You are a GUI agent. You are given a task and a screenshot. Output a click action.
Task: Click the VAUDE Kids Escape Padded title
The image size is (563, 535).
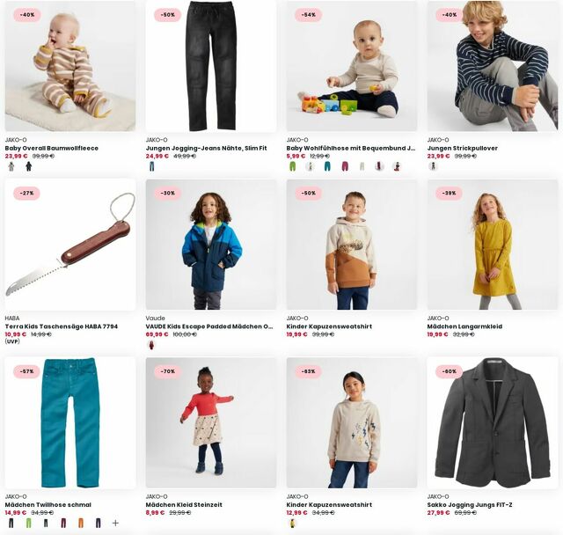click(209, 326)
